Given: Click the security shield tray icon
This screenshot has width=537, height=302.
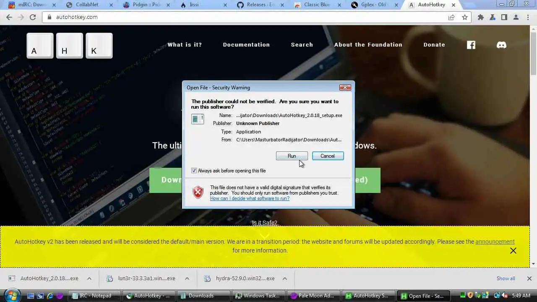Looking at the screenshot, I should (x=471, y=296).
